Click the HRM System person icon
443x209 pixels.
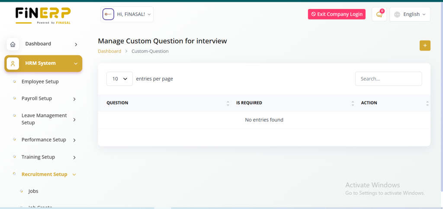pyautogui.click(x=13, y=63)
